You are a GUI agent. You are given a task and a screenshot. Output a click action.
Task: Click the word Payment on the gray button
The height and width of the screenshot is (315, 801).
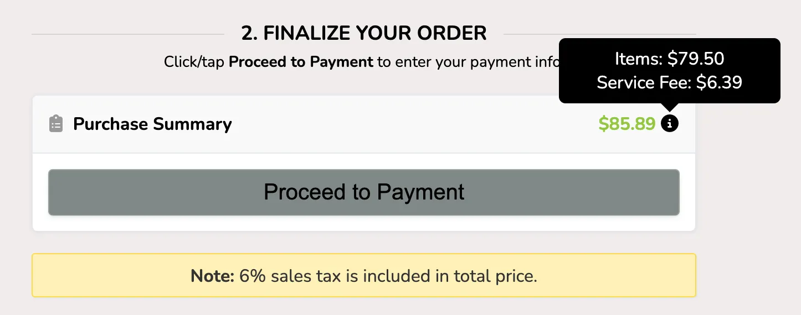click(x=421, y=192)
